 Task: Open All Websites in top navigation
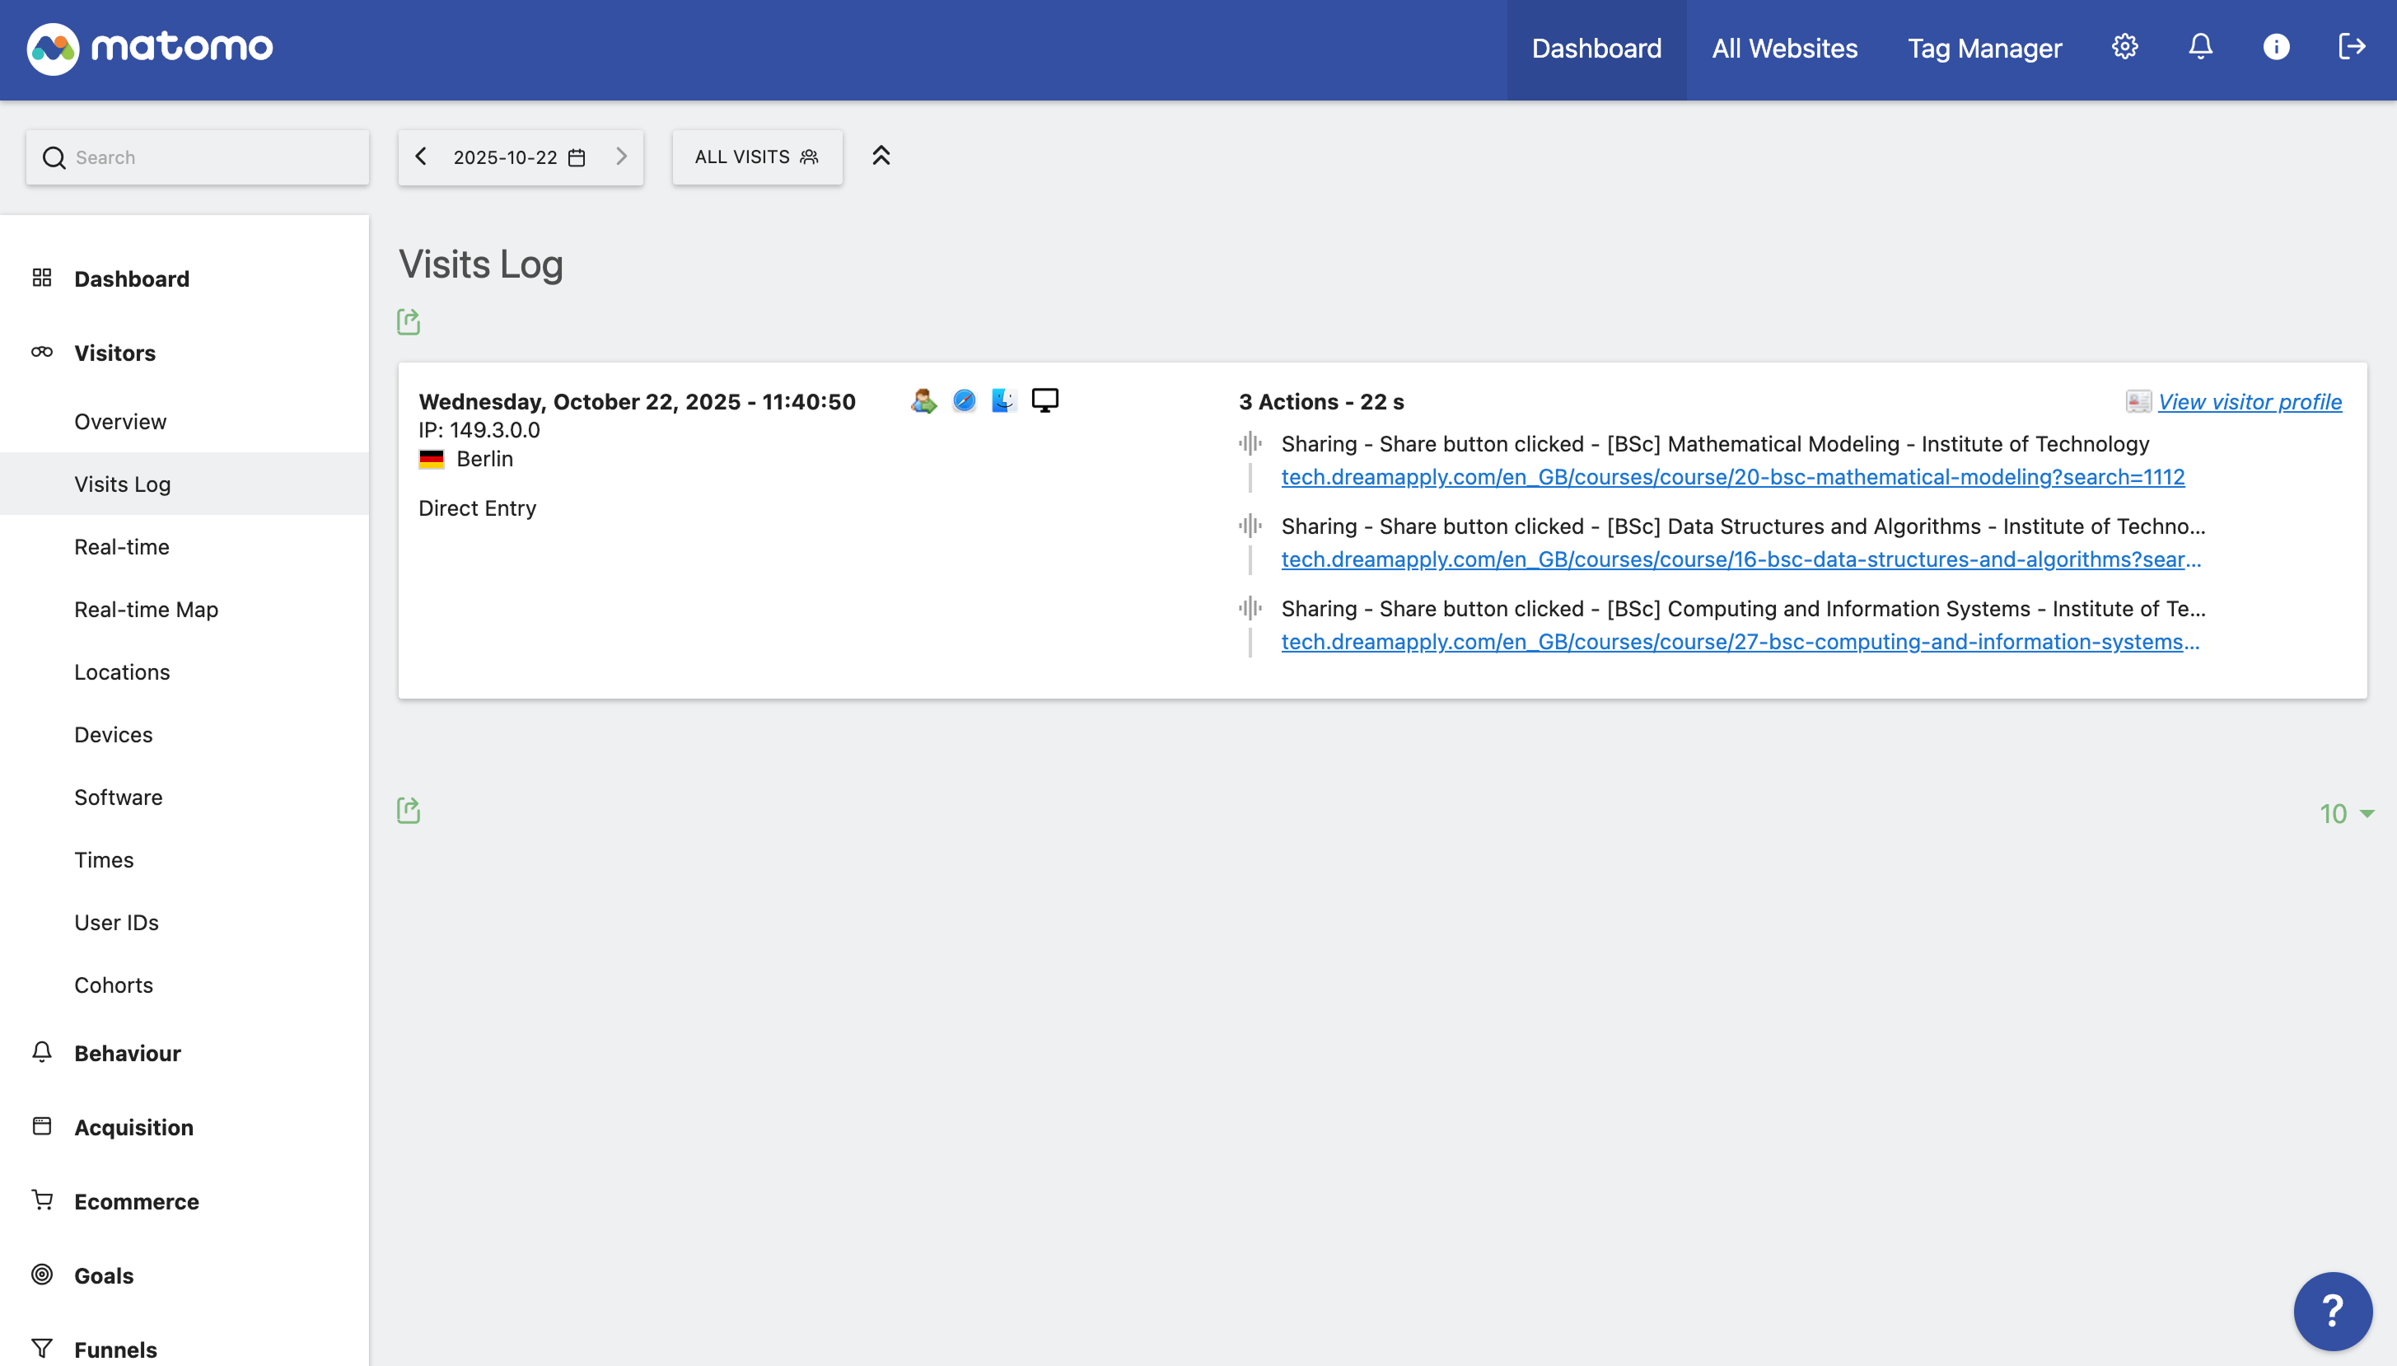(1783, 49)
